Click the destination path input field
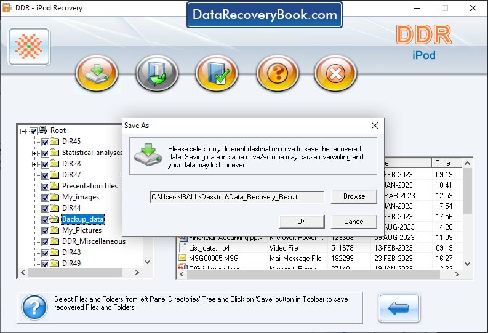This screenshot has height=333, width=488. [237, 197]
